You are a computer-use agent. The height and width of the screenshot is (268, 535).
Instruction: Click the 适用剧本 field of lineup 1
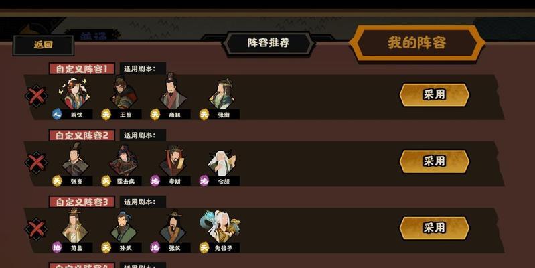pyautogui.click(x=143, y=68)
